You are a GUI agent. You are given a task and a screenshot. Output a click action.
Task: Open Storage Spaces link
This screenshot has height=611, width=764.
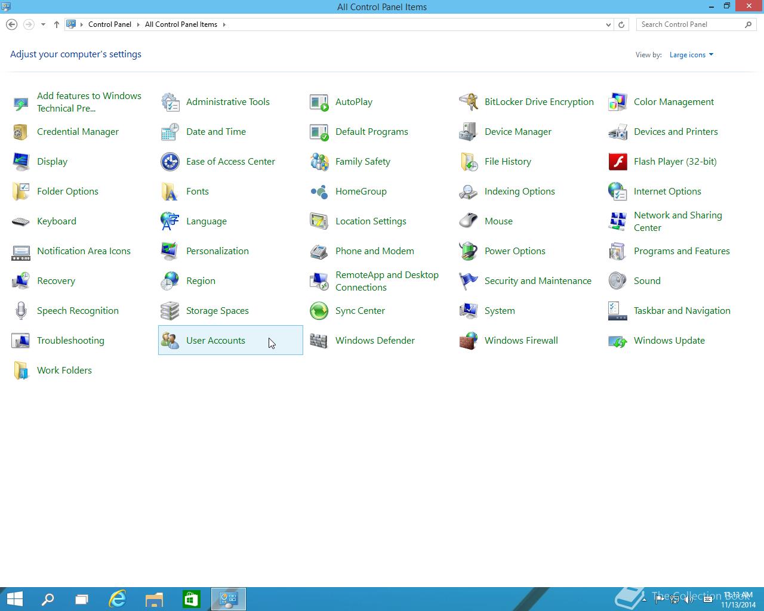click(x=217, y=311)
